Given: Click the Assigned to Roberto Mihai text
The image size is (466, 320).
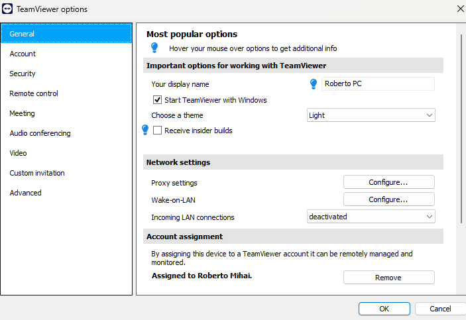Looking at the screenshot, I should [202, 276].
